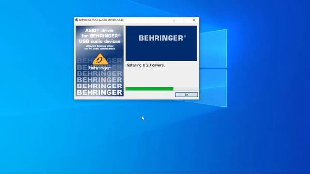Click the "Installing USB drivers." status text
Image resolution: width=310 pixels, height=174 pixels.
pyautogui.click(x=145, y=65)
